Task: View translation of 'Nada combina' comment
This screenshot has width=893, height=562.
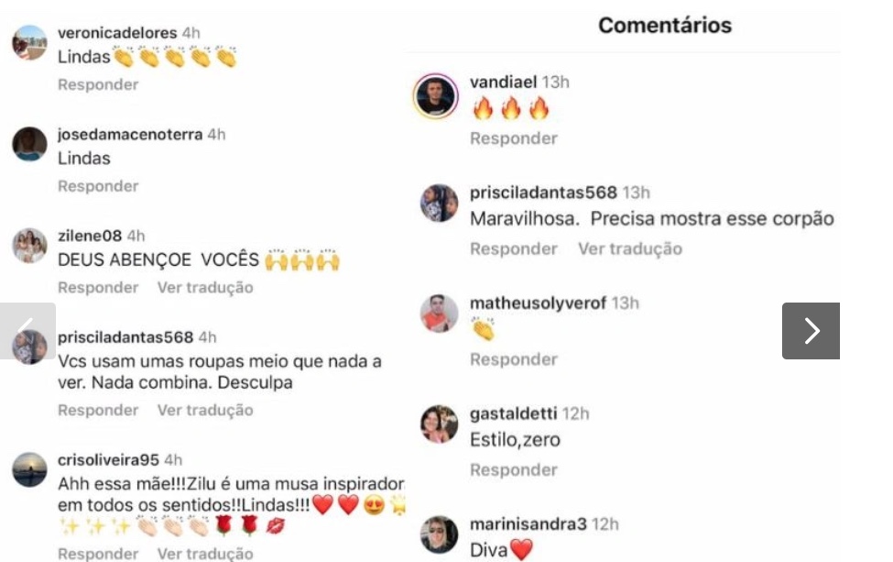Action: tap(205, 411)
